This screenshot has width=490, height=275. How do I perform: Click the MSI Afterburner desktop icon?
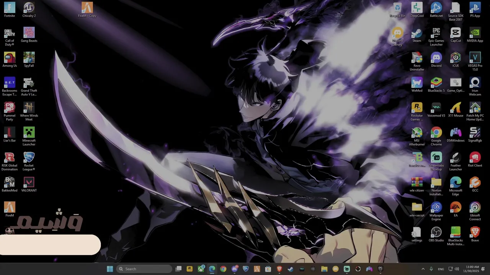tap(417, 136)
